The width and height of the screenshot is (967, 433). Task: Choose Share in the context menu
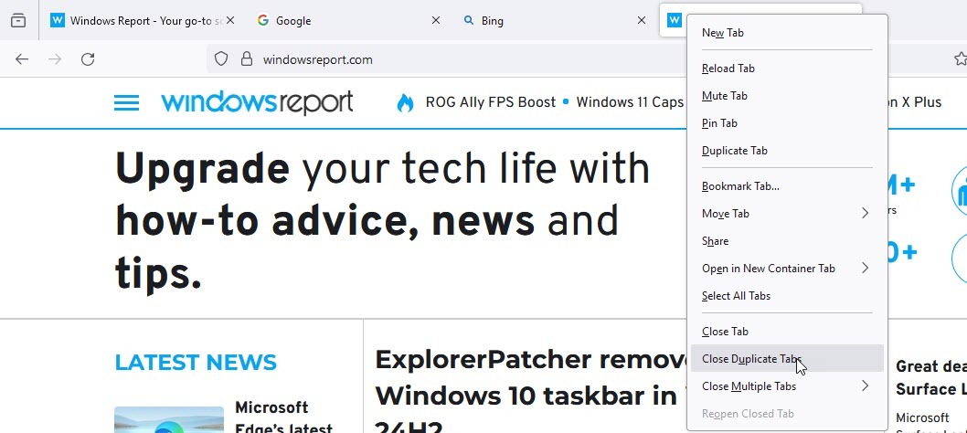point(787,241)
